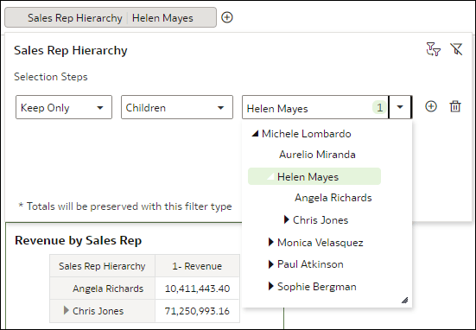Expand the Paul Atkinson node
476x330 pixels.
pyautogui.click(x=270, y=264)
